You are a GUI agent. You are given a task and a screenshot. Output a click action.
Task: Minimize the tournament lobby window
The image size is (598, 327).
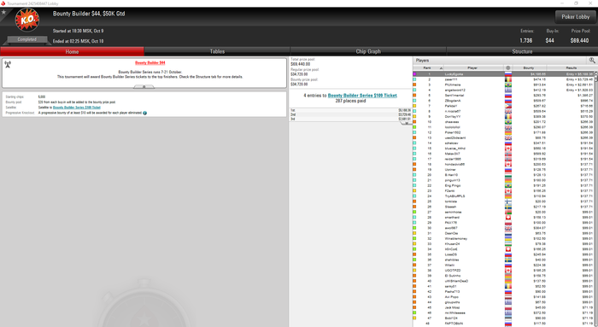click(x=562, y=3)
